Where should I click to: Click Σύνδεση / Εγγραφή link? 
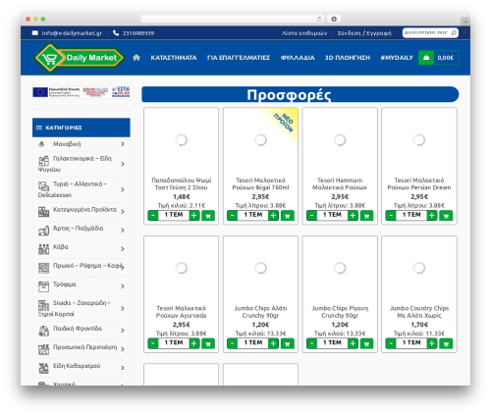tap(364, 33)
